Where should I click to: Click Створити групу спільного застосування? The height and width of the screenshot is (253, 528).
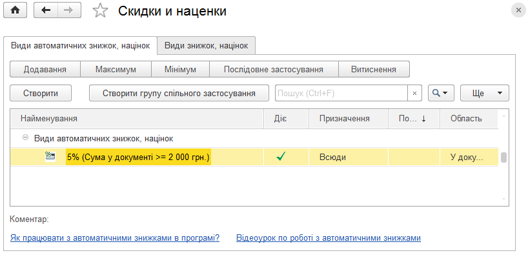pyautogui.click(x=179, y=93)
